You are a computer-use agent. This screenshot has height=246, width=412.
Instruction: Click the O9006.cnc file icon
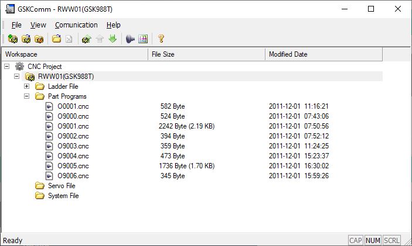(x=49, y=176)
